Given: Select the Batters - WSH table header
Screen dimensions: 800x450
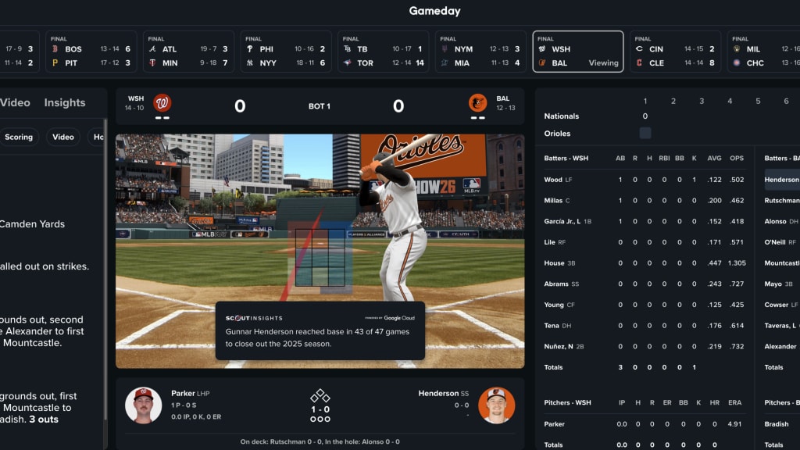Looking at the screenshot, I should point(566,159).
